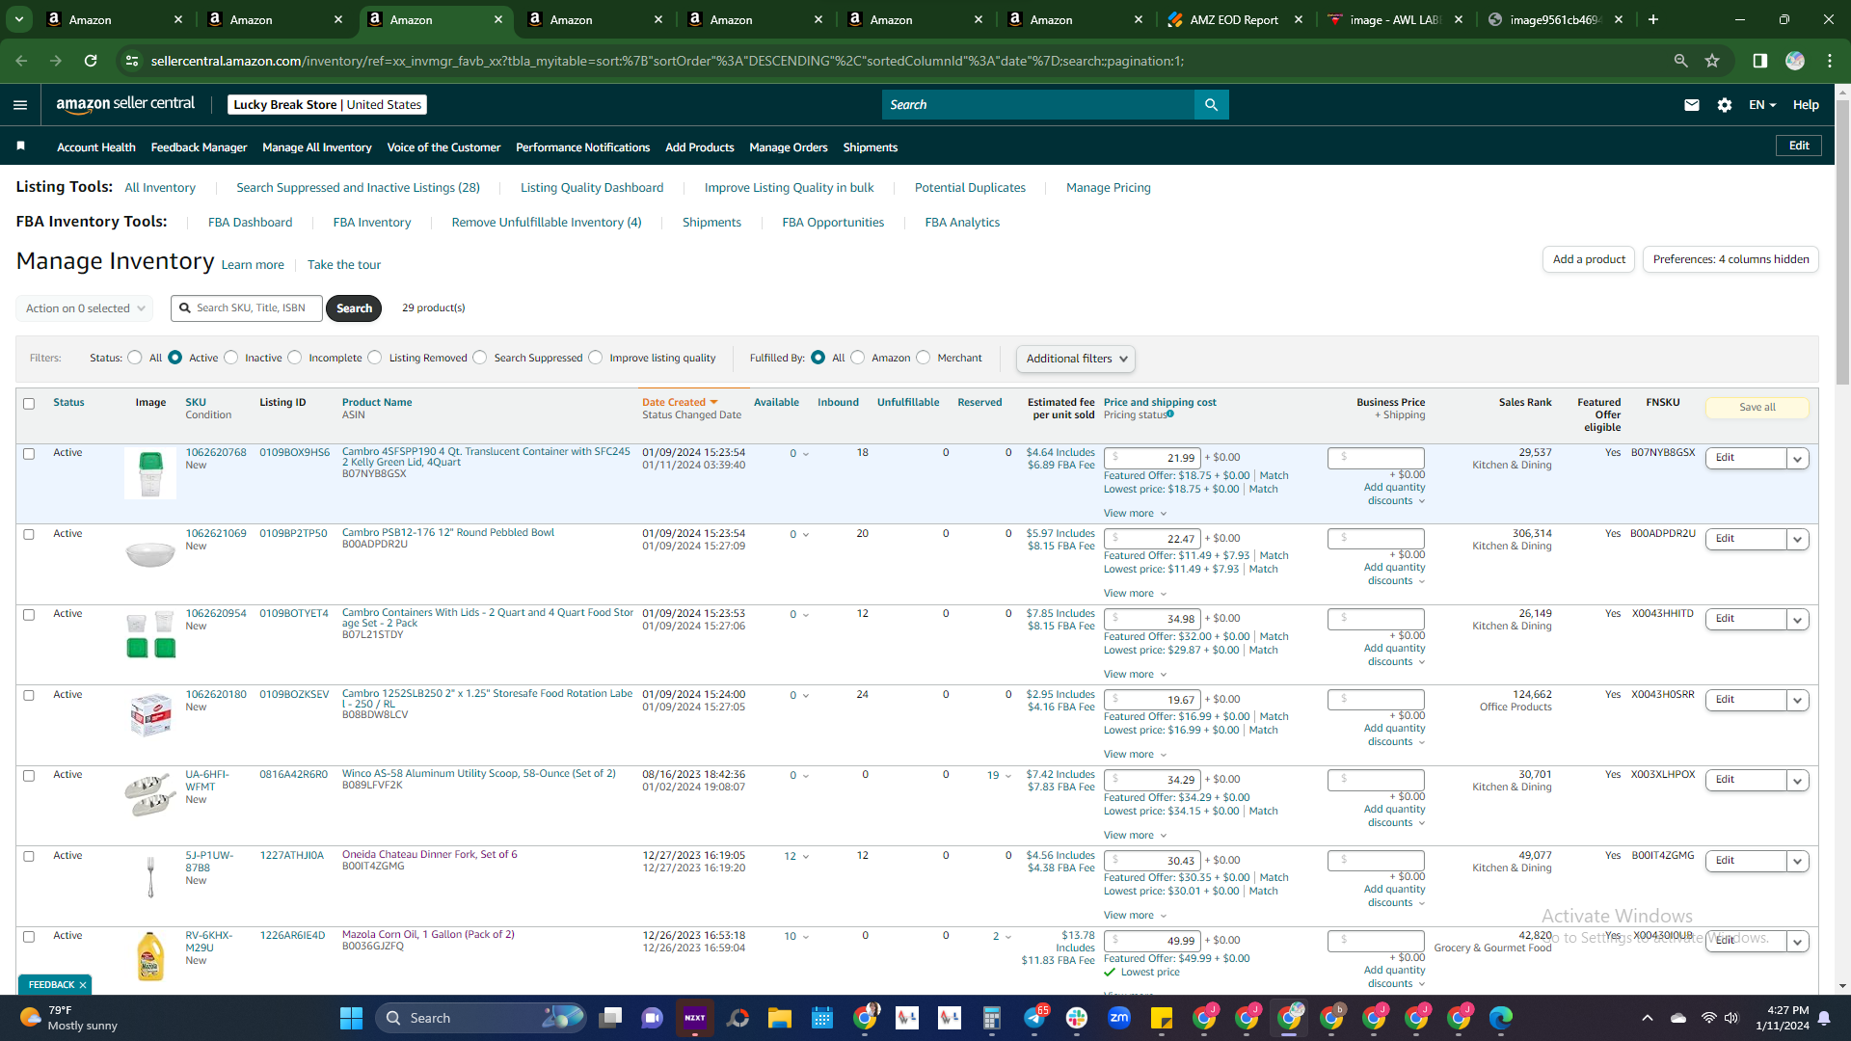Open Slack from the taskbar
This screenshot has height=1041, width=1851.
click(x=1077, y=1018)
